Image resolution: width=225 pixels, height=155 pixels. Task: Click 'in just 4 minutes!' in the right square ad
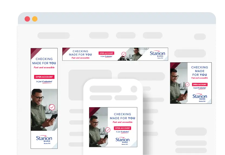pos(200,88)
